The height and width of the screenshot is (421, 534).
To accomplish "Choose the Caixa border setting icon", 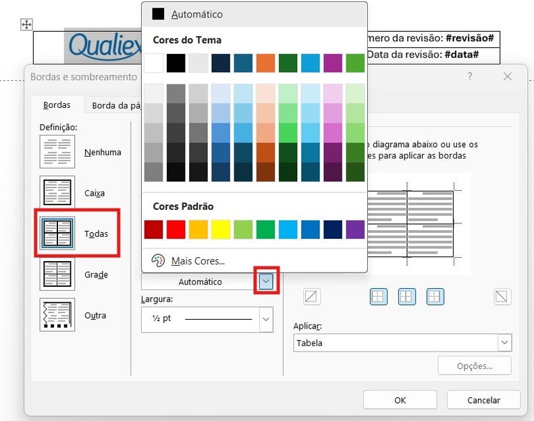I will click(x=57, y=192).
